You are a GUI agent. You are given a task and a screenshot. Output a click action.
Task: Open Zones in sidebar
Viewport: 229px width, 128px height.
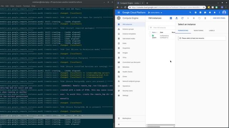[x=125, y=76]
